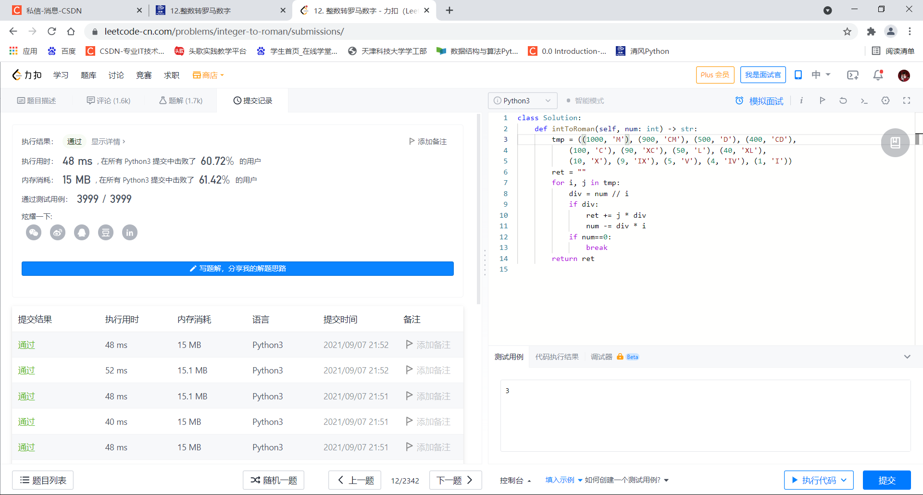Share result to Douban
This screenshot has width=923, height=495.
tap(106, 233)
